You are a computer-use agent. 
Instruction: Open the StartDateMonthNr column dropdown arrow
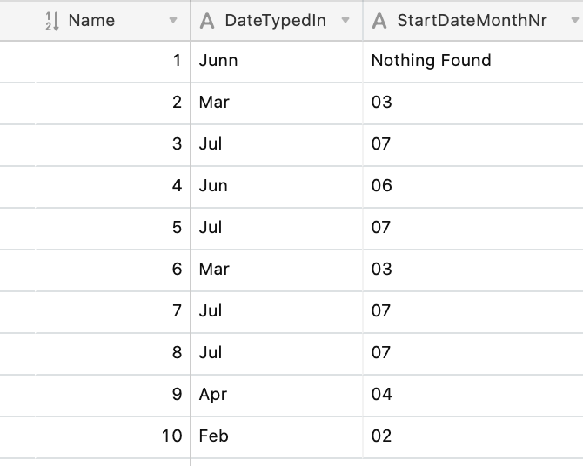click(x=575, y=21)
